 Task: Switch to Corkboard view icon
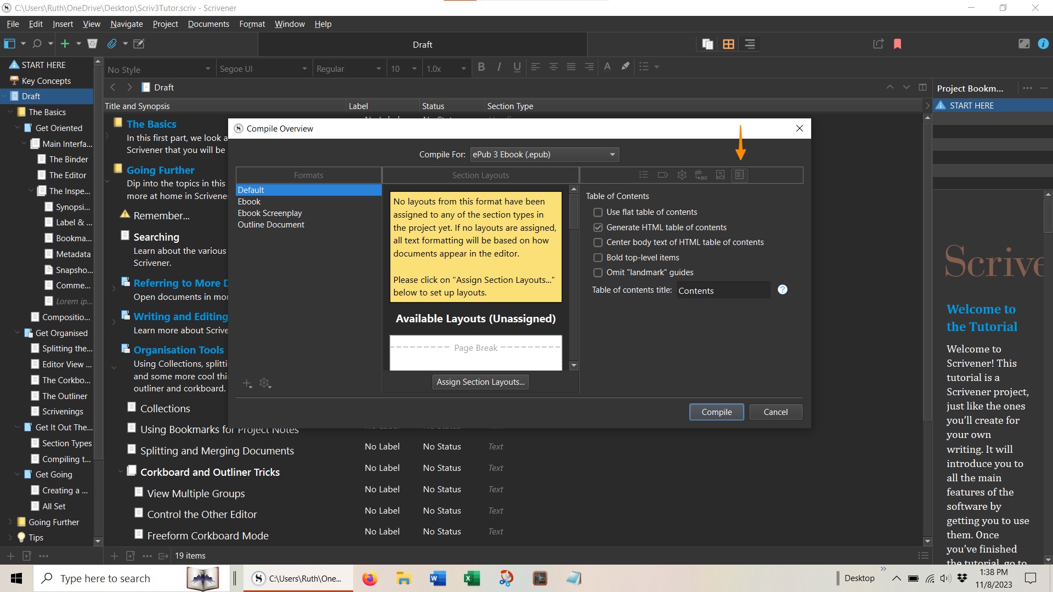click(x=728, y=44)
